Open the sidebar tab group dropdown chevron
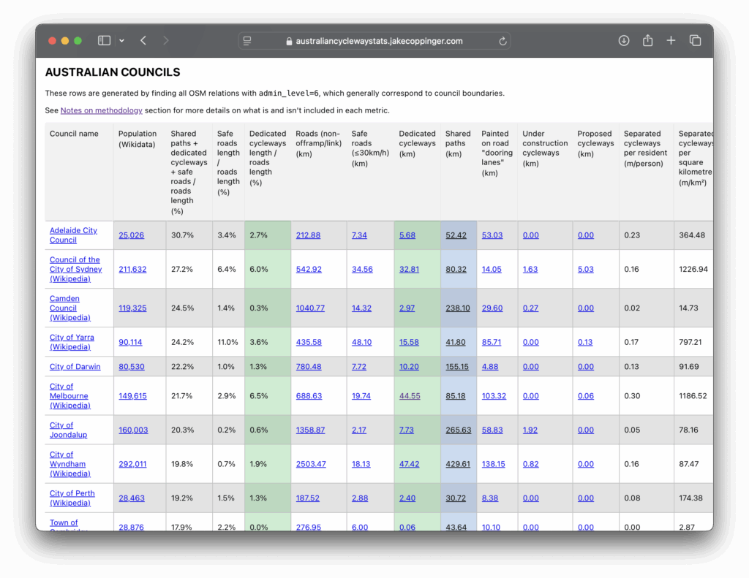Image resolution: width=749 pixels, height=578 pixels. pos(121,41)
